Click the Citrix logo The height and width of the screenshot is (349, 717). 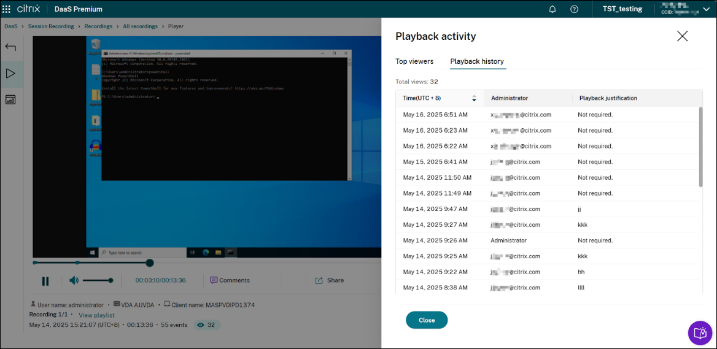[29, 9]
